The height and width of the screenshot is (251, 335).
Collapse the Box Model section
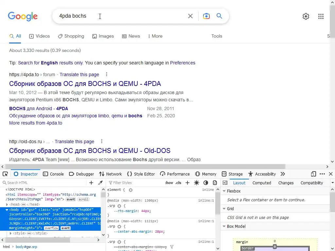[224, 226]
